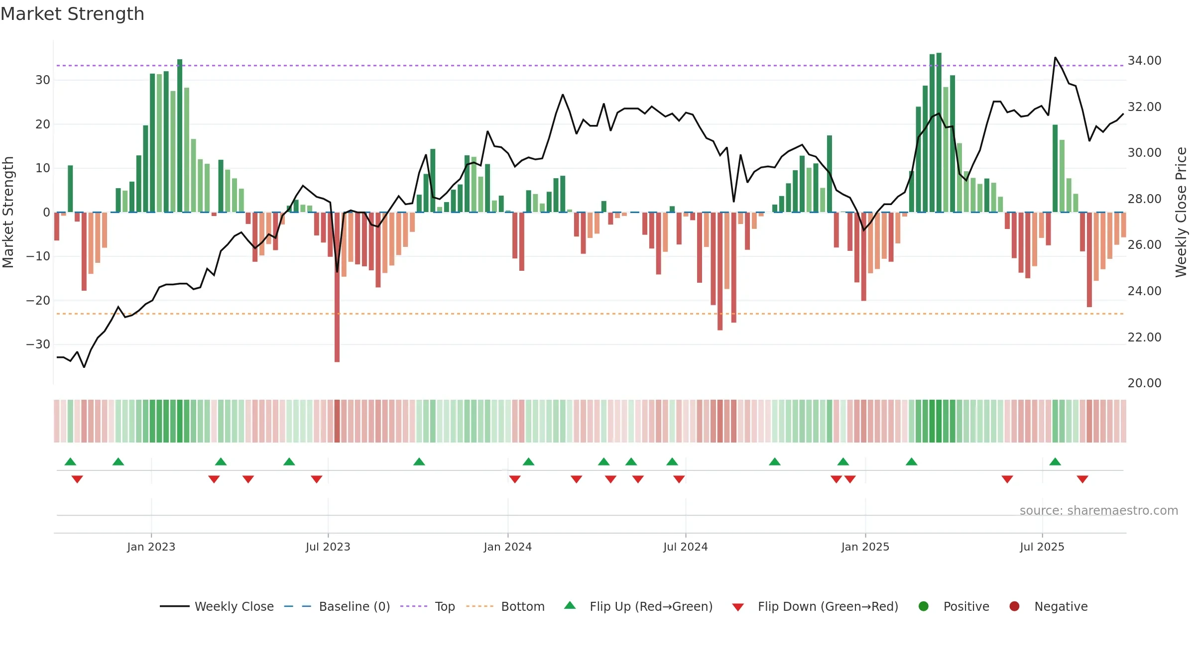Click the first green flip-up triangle before Jan 2023
1195x672 pixels.
pyautogui.click(x=70, y=461)
